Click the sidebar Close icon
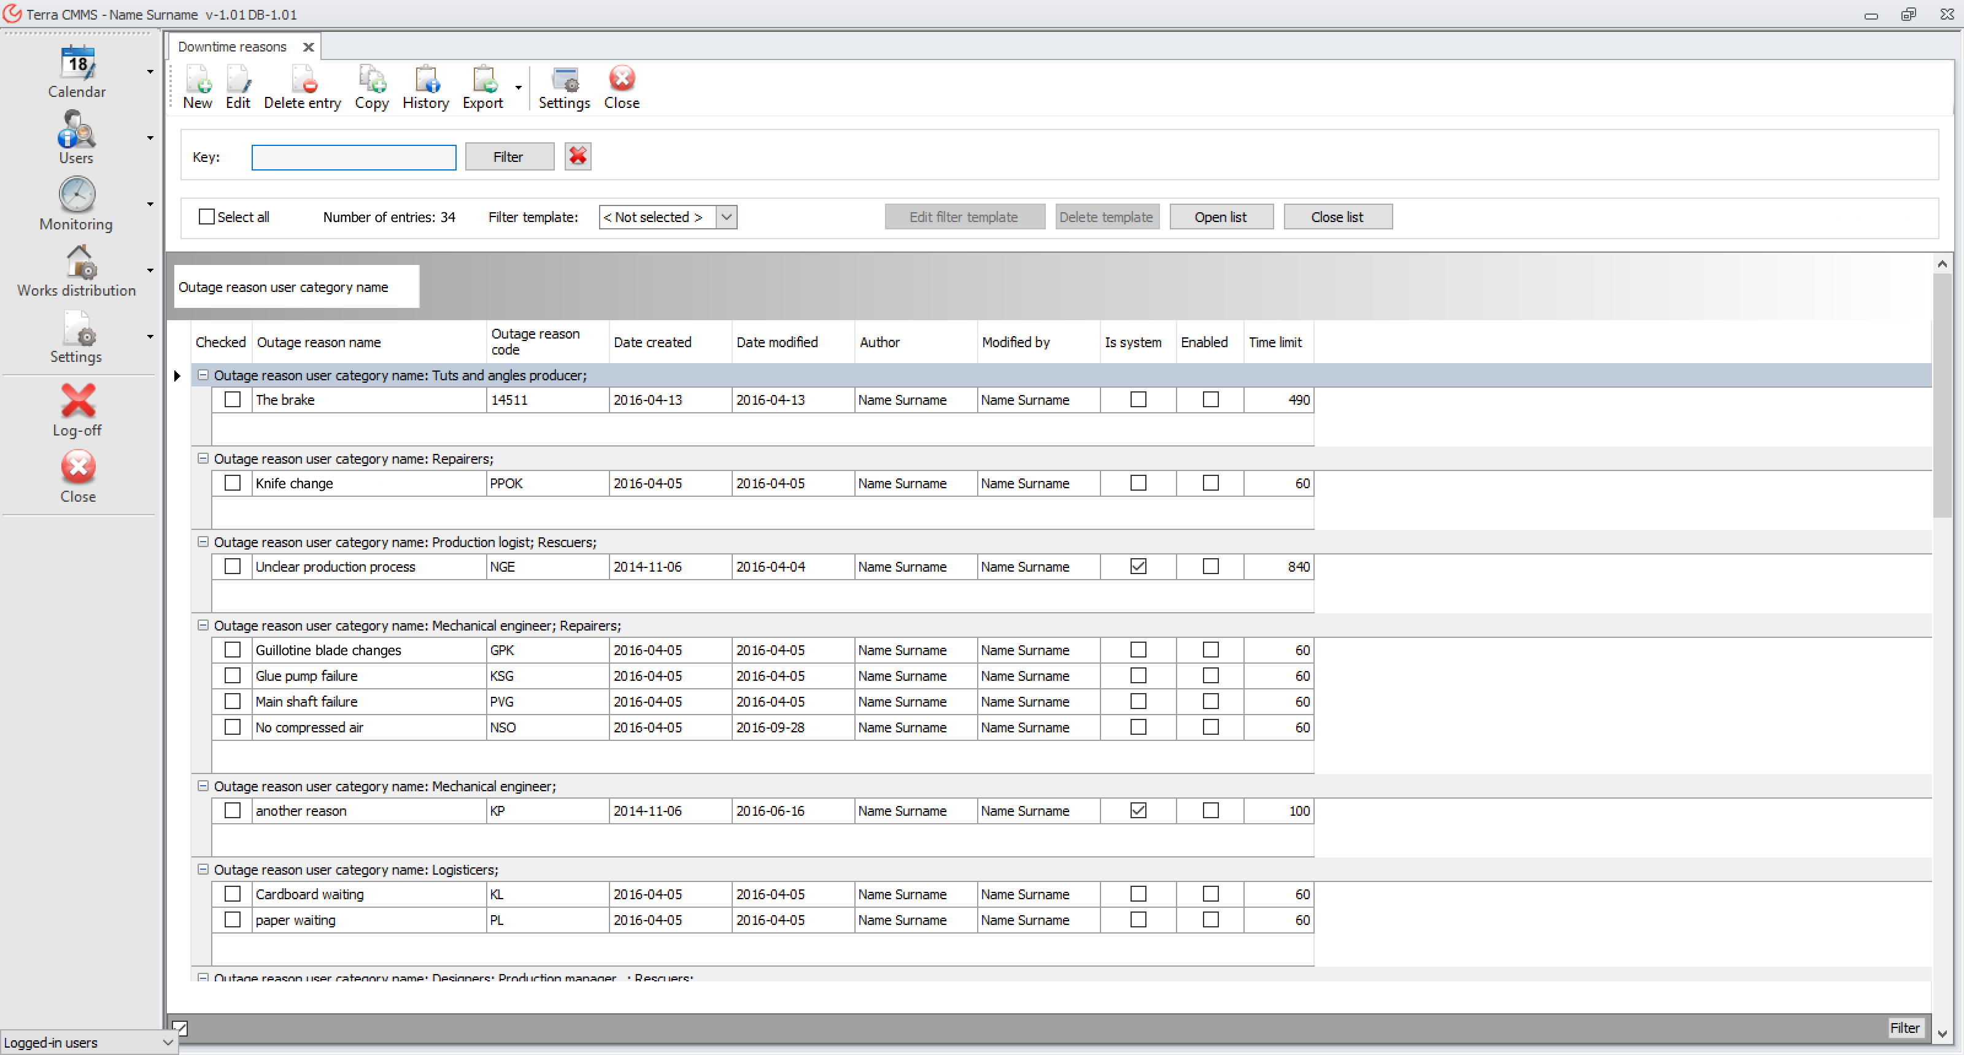The width and height of the screenshot is (1964, 1055). (78, 466)
